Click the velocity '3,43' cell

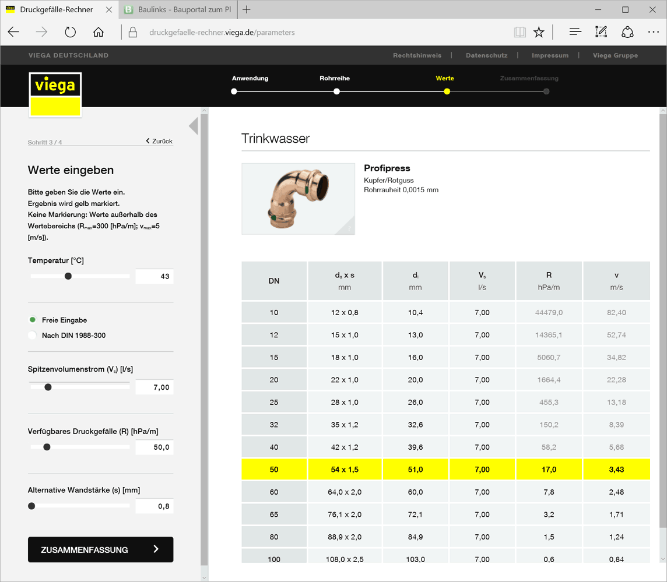616,470
